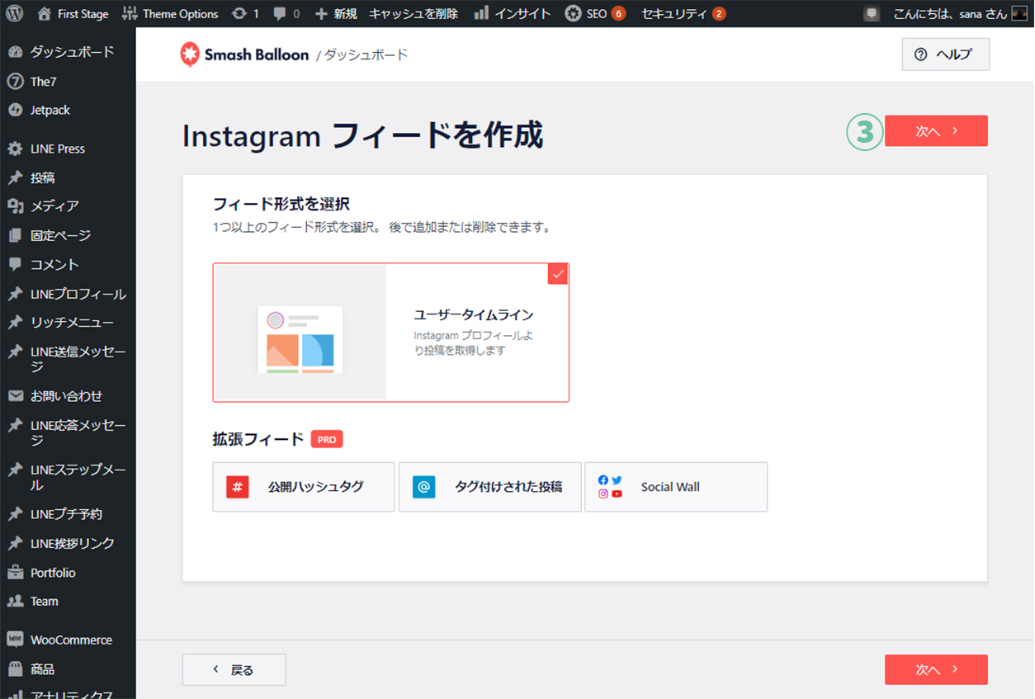Go to メディア in the sidebar
The height and width of the screenshot is (699, 1035).
click(x=54, y=206)
